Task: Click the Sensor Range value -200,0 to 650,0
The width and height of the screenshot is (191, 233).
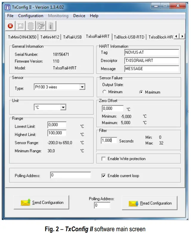Action: point(60,143)
